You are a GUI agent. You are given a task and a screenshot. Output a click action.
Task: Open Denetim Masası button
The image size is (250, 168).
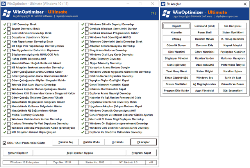click(x=205, y=39)
